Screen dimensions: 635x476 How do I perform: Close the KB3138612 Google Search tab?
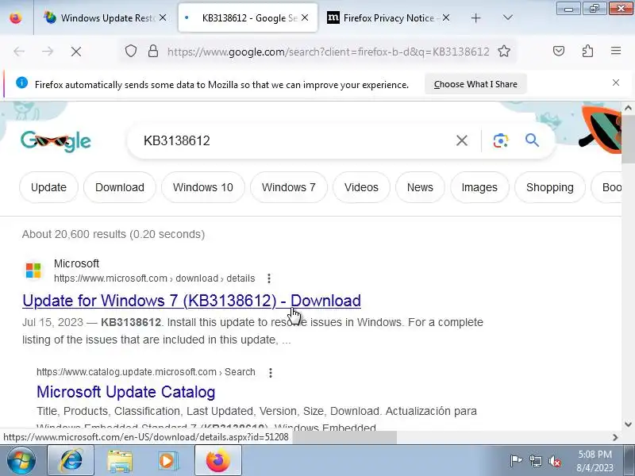[305, 17]
